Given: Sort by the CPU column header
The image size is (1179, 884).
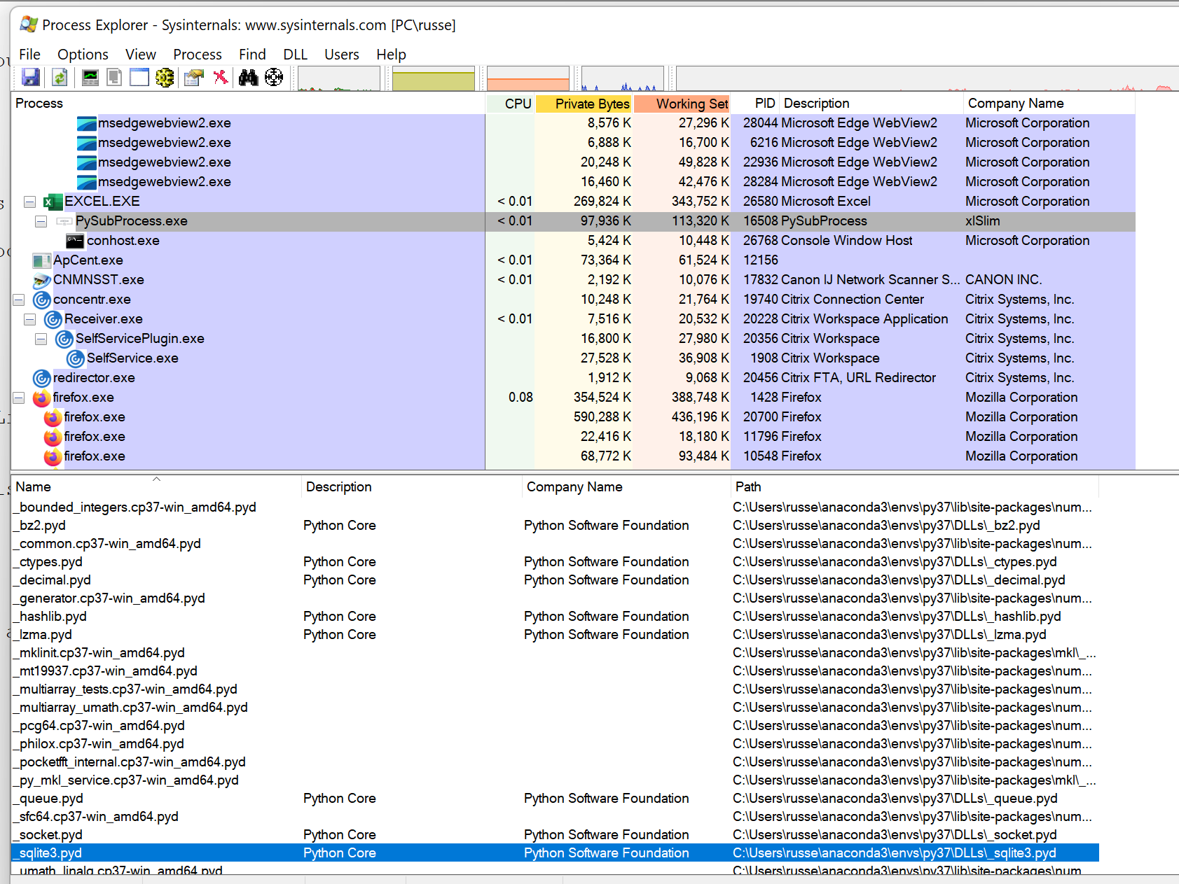Looking at the screenshot, I should (x=510, y=104).
